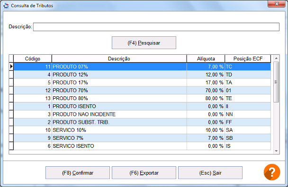Select the PRODUTO 70% row
The width and height of the screenshot is (288, 187).
pos(142,90)
